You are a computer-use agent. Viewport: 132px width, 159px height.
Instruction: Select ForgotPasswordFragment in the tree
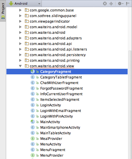(61, 88)
